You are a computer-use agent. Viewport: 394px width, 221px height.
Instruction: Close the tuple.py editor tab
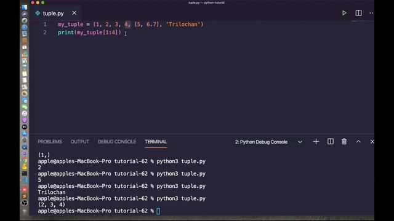point(74,13)
